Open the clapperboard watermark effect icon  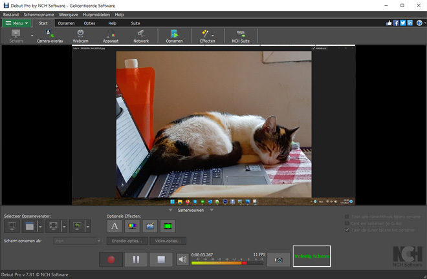[150, 226]
